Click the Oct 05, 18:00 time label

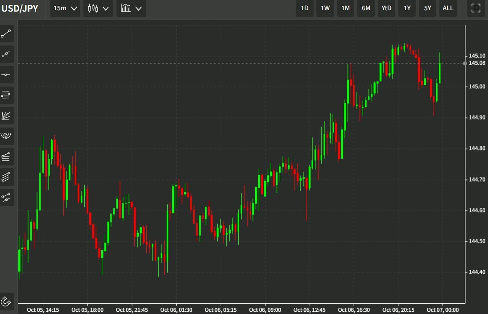pos(87,310)
